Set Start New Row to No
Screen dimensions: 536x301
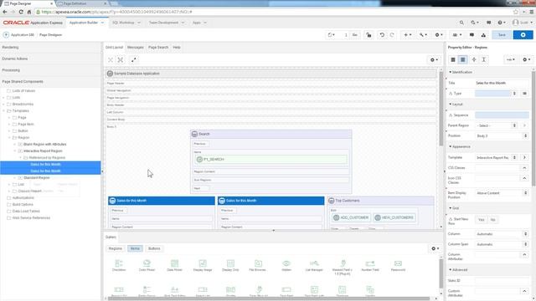point(492,220)
